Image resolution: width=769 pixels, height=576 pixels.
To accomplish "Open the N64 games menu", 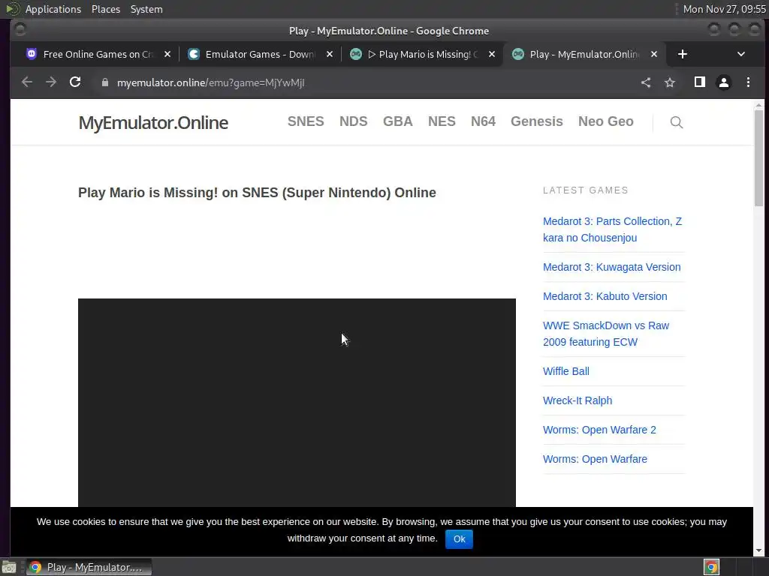I will coord(483,121).
